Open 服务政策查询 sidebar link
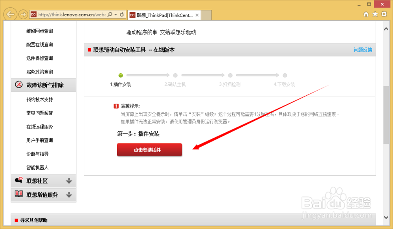Image resolution: width=393 pixels, height=229 pixels. pyautogui.click(x=40, y=72)
